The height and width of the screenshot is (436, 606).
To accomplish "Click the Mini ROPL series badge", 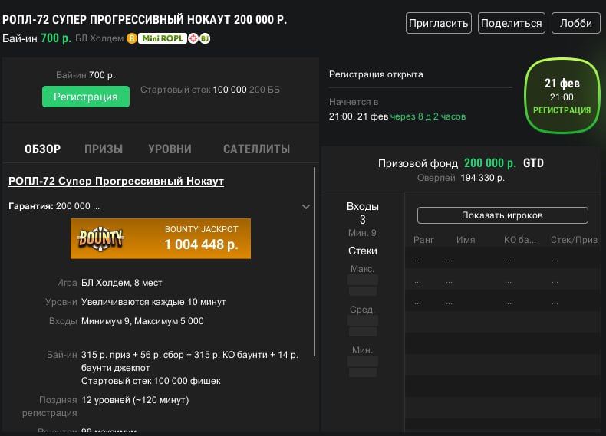I will 162,38.
